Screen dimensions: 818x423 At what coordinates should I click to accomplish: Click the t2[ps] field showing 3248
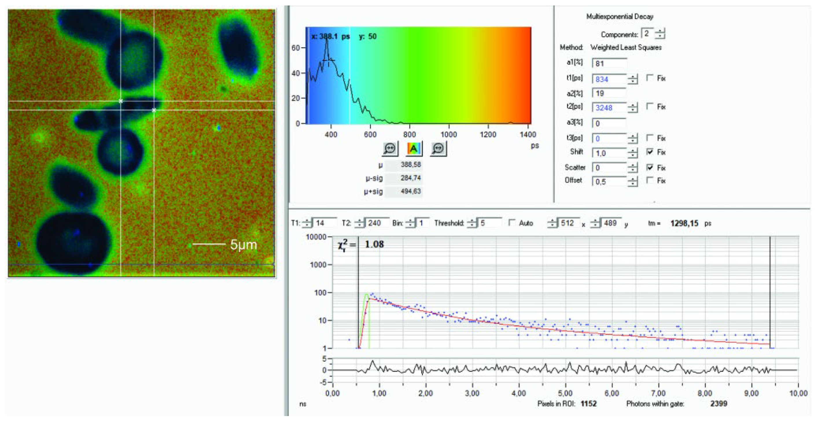coord(609,108)
